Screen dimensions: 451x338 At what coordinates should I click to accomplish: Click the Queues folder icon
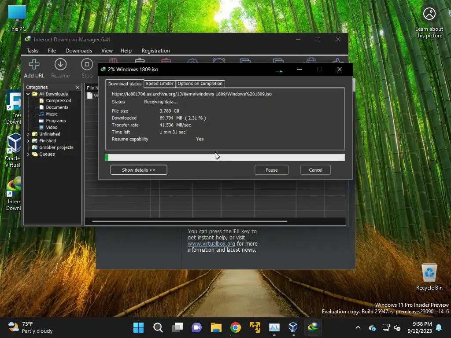35,154
